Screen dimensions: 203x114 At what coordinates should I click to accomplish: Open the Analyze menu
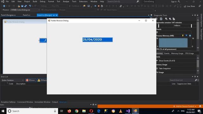66,1
